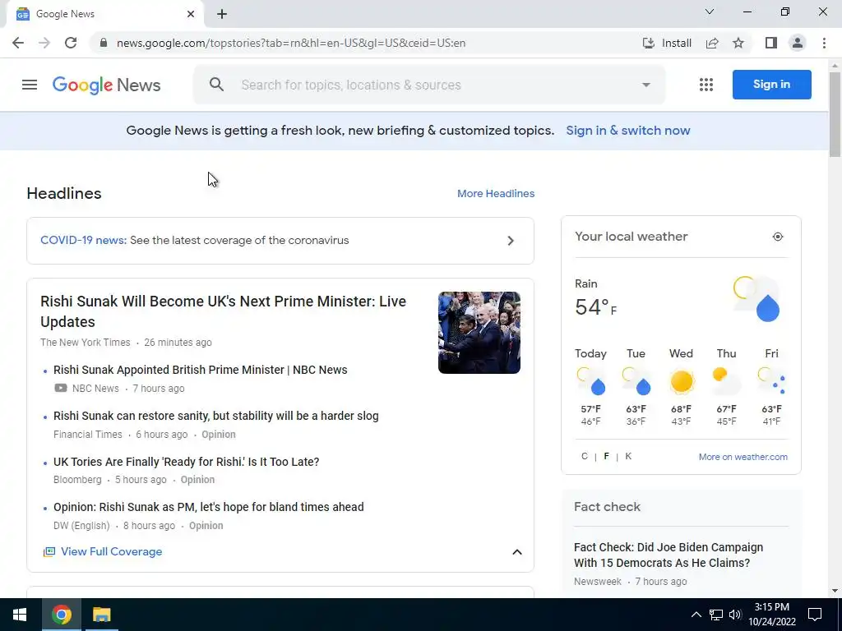Show hidden system tray icons
Screen dimensions: 842x631
pyautogui.click(x=696, y=615)
